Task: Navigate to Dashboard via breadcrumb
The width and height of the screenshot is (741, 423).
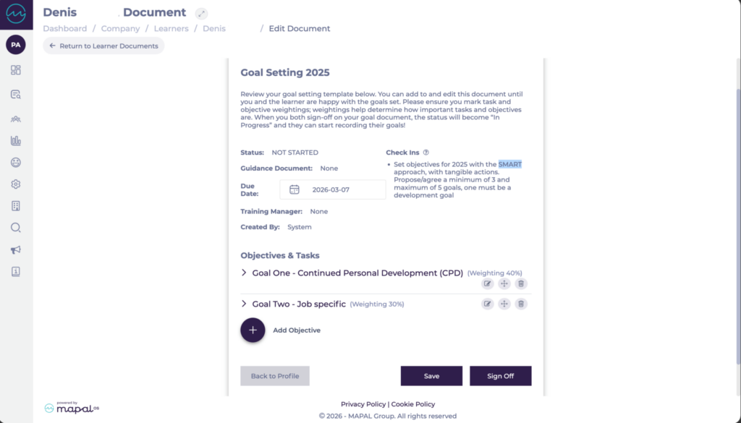Action: click(64, 29)
